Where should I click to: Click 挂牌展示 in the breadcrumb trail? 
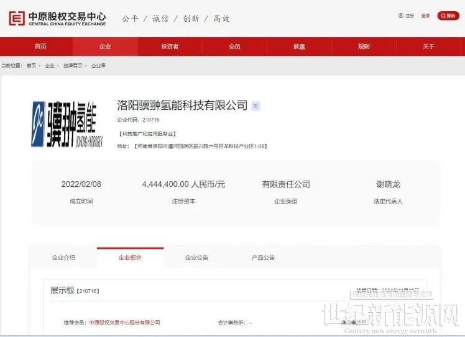pyautogui.click(x=73, y=65)
